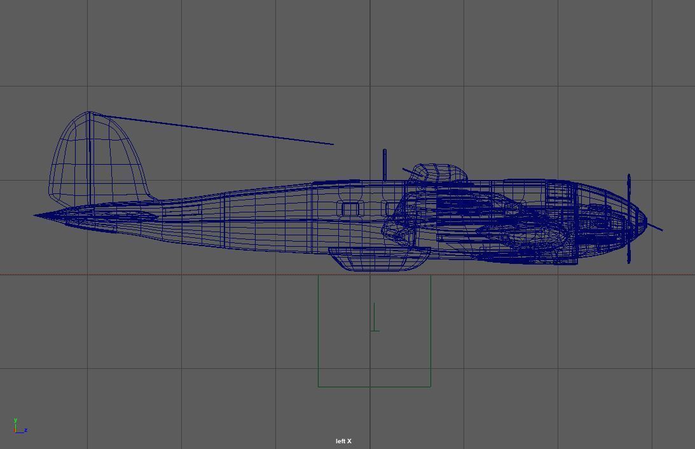Select the antenna wire running from the tail
Image resolution: width=695 pixels, height=449 pixels.
tap(214, 129)
